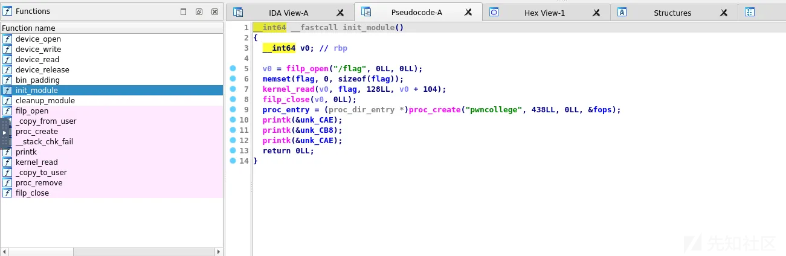
Task: Click the function icon beside device_read
Action: tap(7, 59)
